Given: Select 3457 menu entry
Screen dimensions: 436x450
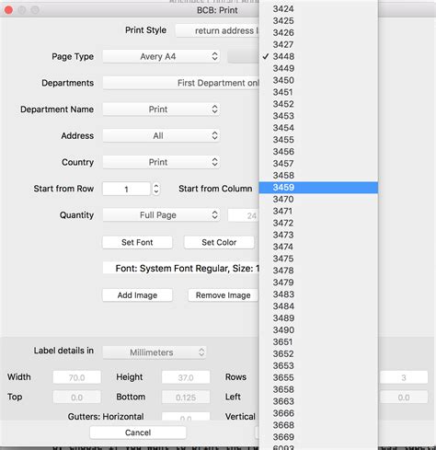Looking at the screenshot, I should (318, 163).
